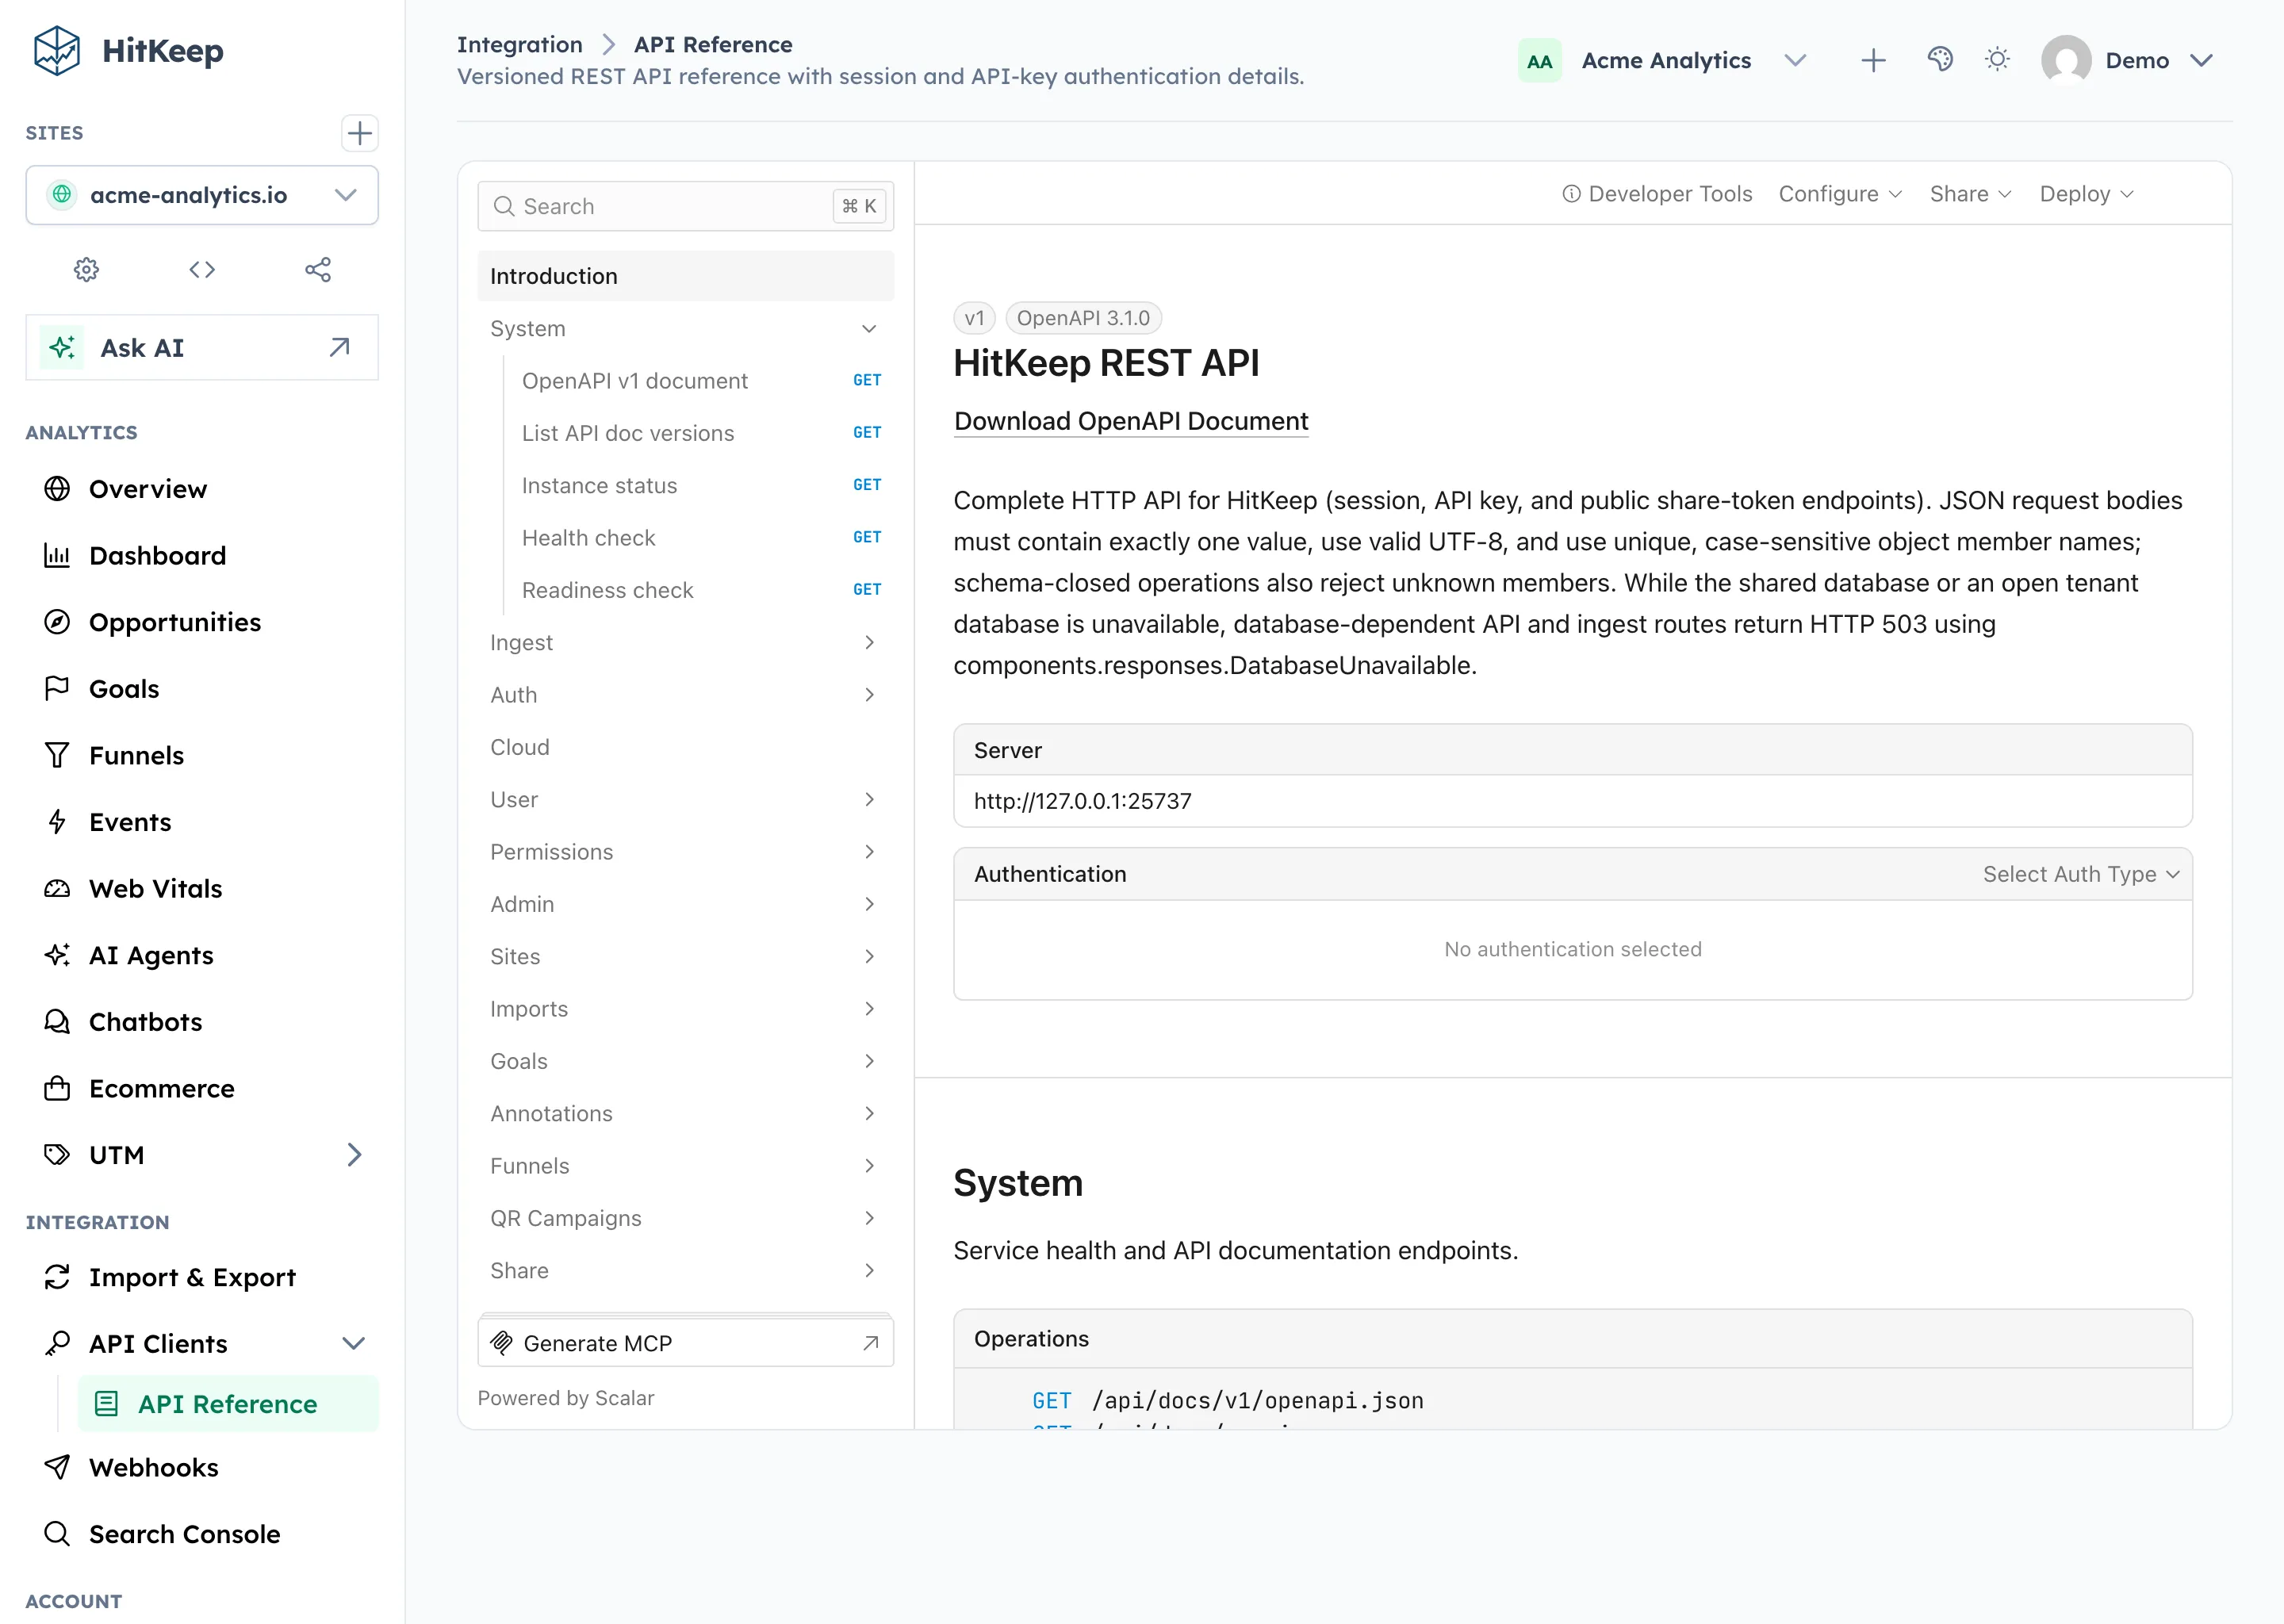The width and height of the screenshot is (2284, 1624).
Task: Collapse the API Clients section chevron
Action: point(354,1344)
